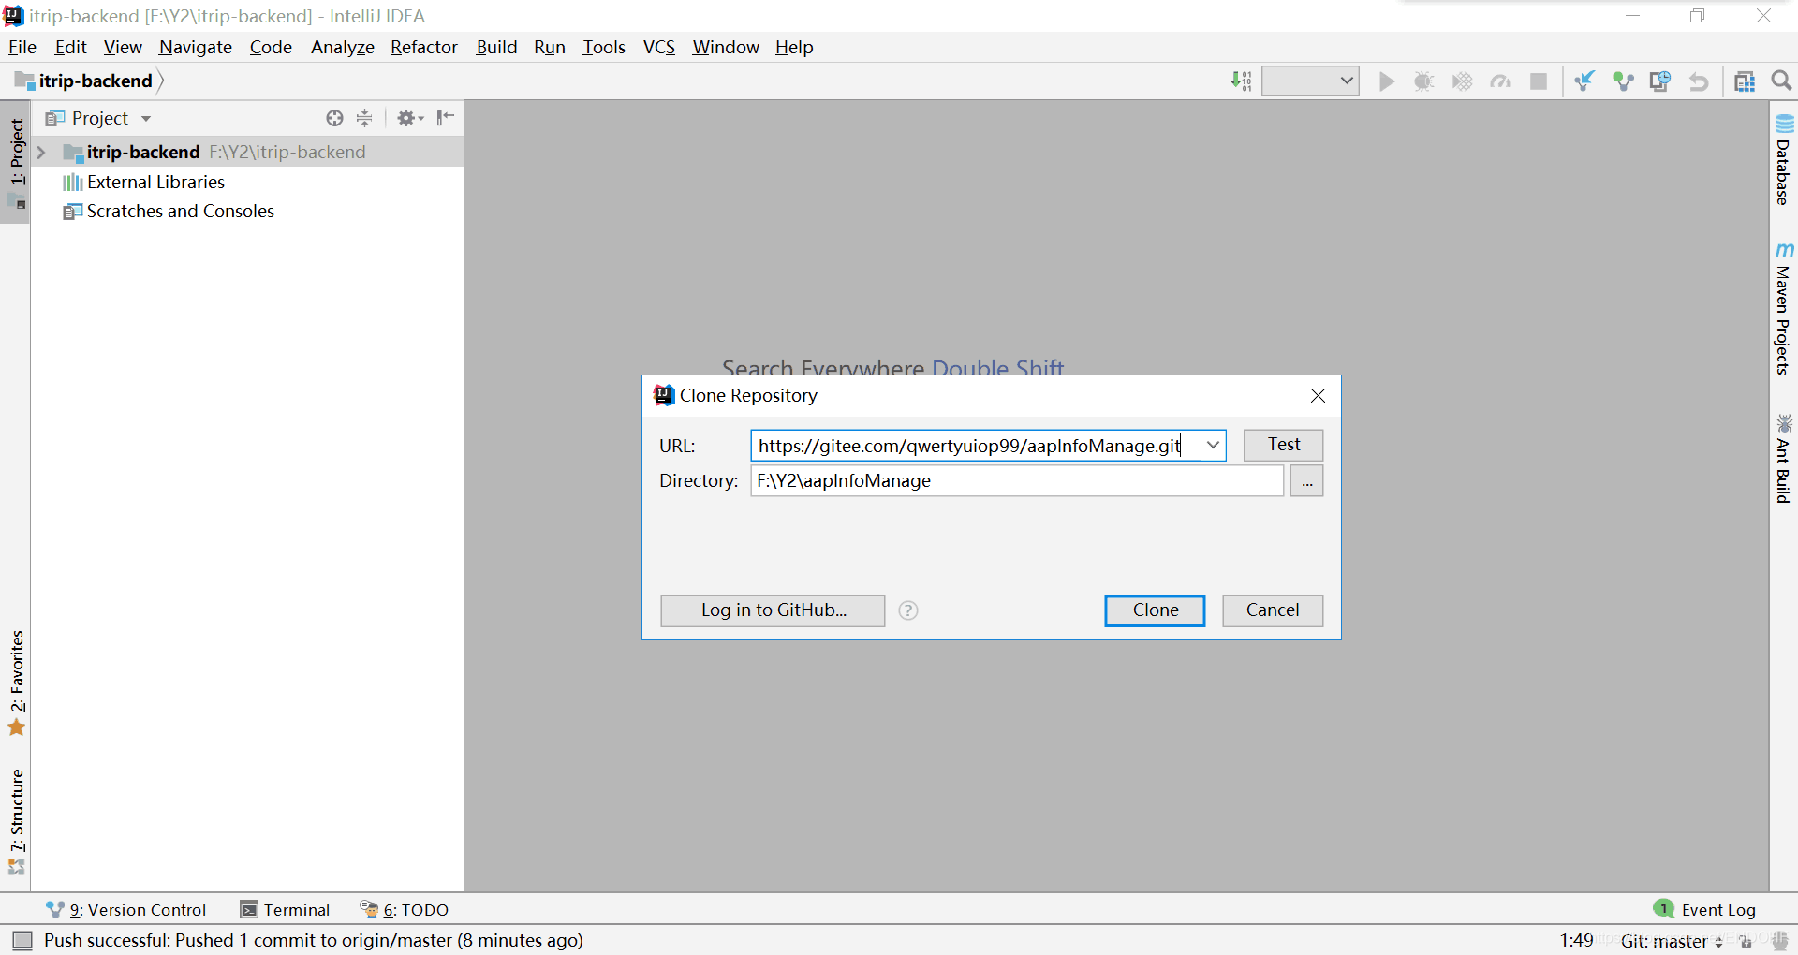Open the Project Structure icon
Viewport: 1798px width, 955px height.
point(1744,81)
